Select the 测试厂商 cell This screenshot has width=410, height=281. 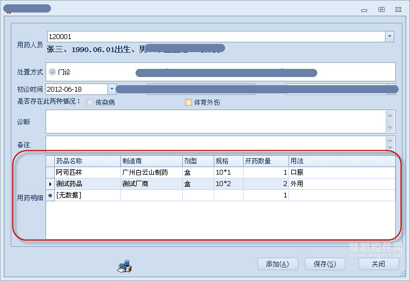tap(151, 184)
